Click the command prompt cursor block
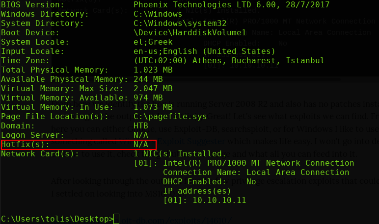The width and height of the screenshot is (379, 224). [116, 219]
